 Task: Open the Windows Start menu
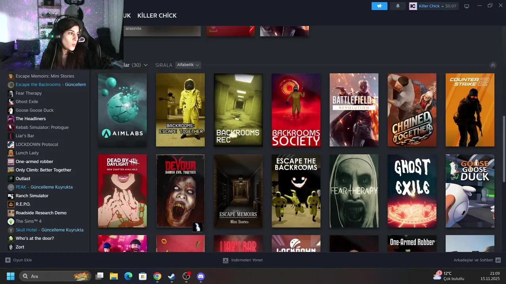(x=11, y=276)
